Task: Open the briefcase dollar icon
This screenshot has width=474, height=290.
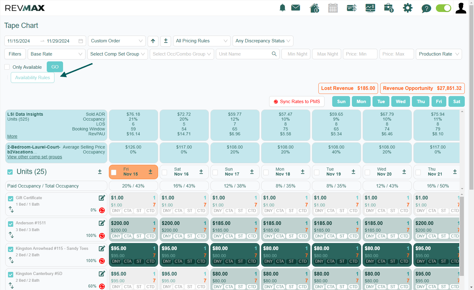Action: click(x=389, y=8)
